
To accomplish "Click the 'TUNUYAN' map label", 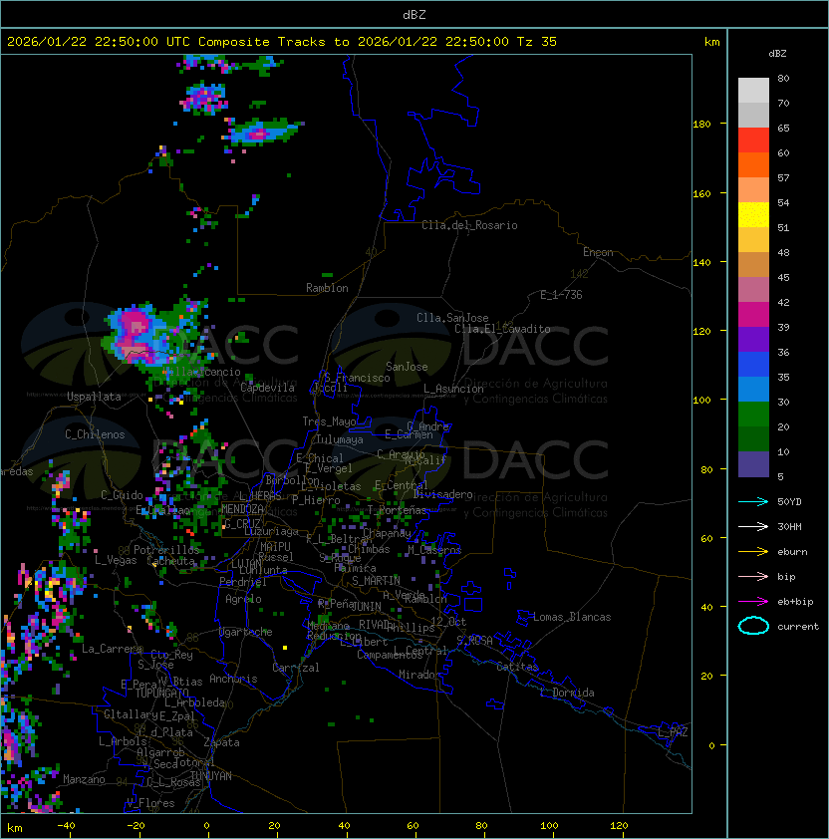I will click(211, 776).
